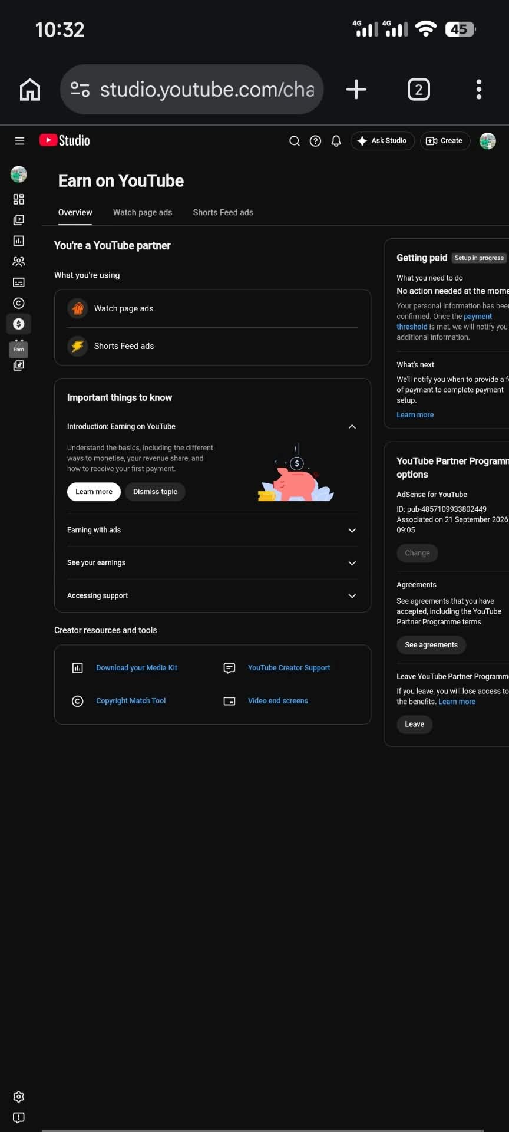Click the Dismiss topic button

[x=155, y=492]
